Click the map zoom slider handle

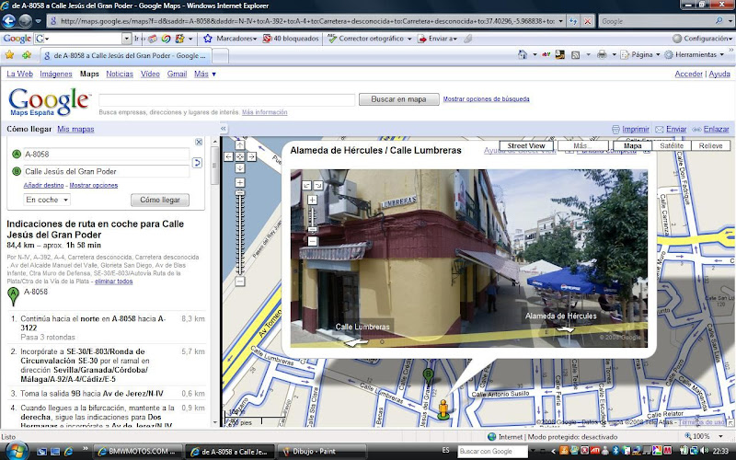[x=240, y=193]
